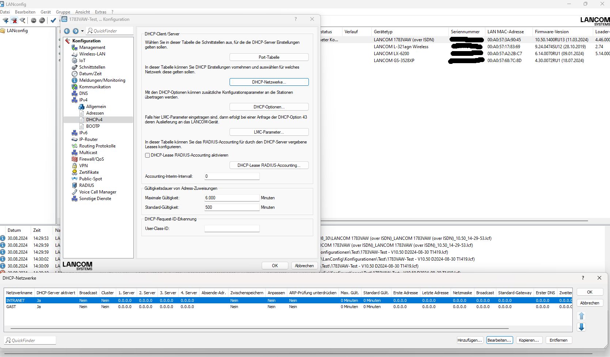Click the LANconfig folder in left pane
Screen dimensions: 610x357
(14, 31)
